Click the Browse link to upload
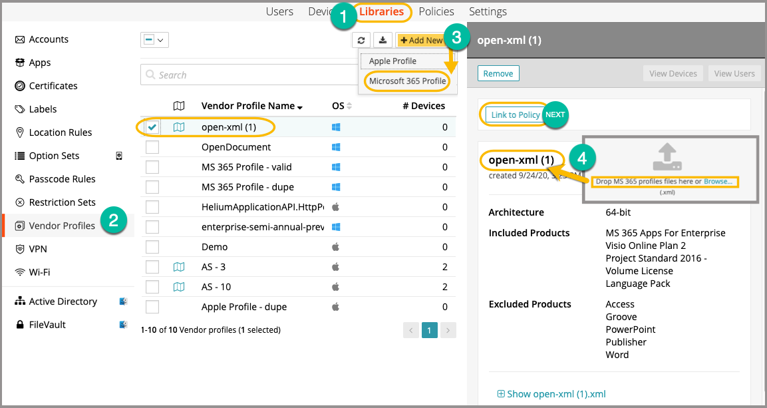 [721, 182]
